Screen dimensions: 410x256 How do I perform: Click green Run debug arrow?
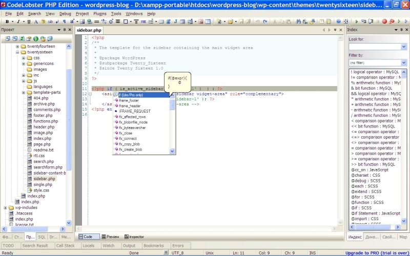pyautogui.click(x=357, y=22)
